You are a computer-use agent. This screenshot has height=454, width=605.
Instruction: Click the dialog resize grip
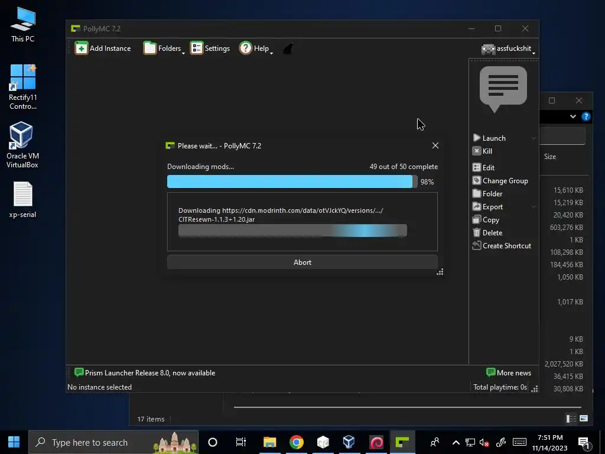tap(440, 272)
